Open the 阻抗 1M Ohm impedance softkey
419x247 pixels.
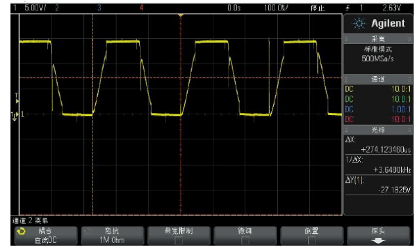112,236
